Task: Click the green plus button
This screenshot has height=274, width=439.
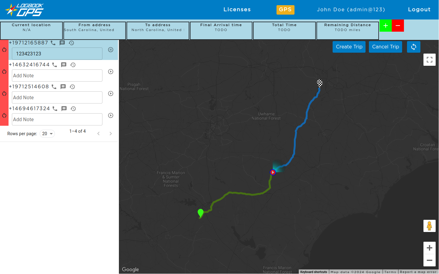Action: tap(385, 26)
